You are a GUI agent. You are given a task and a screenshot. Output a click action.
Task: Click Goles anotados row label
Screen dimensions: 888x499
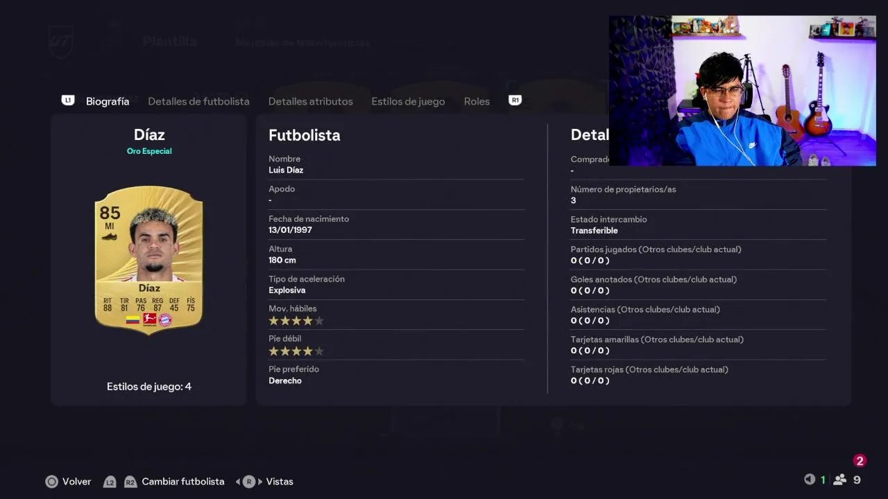point(654,279)
